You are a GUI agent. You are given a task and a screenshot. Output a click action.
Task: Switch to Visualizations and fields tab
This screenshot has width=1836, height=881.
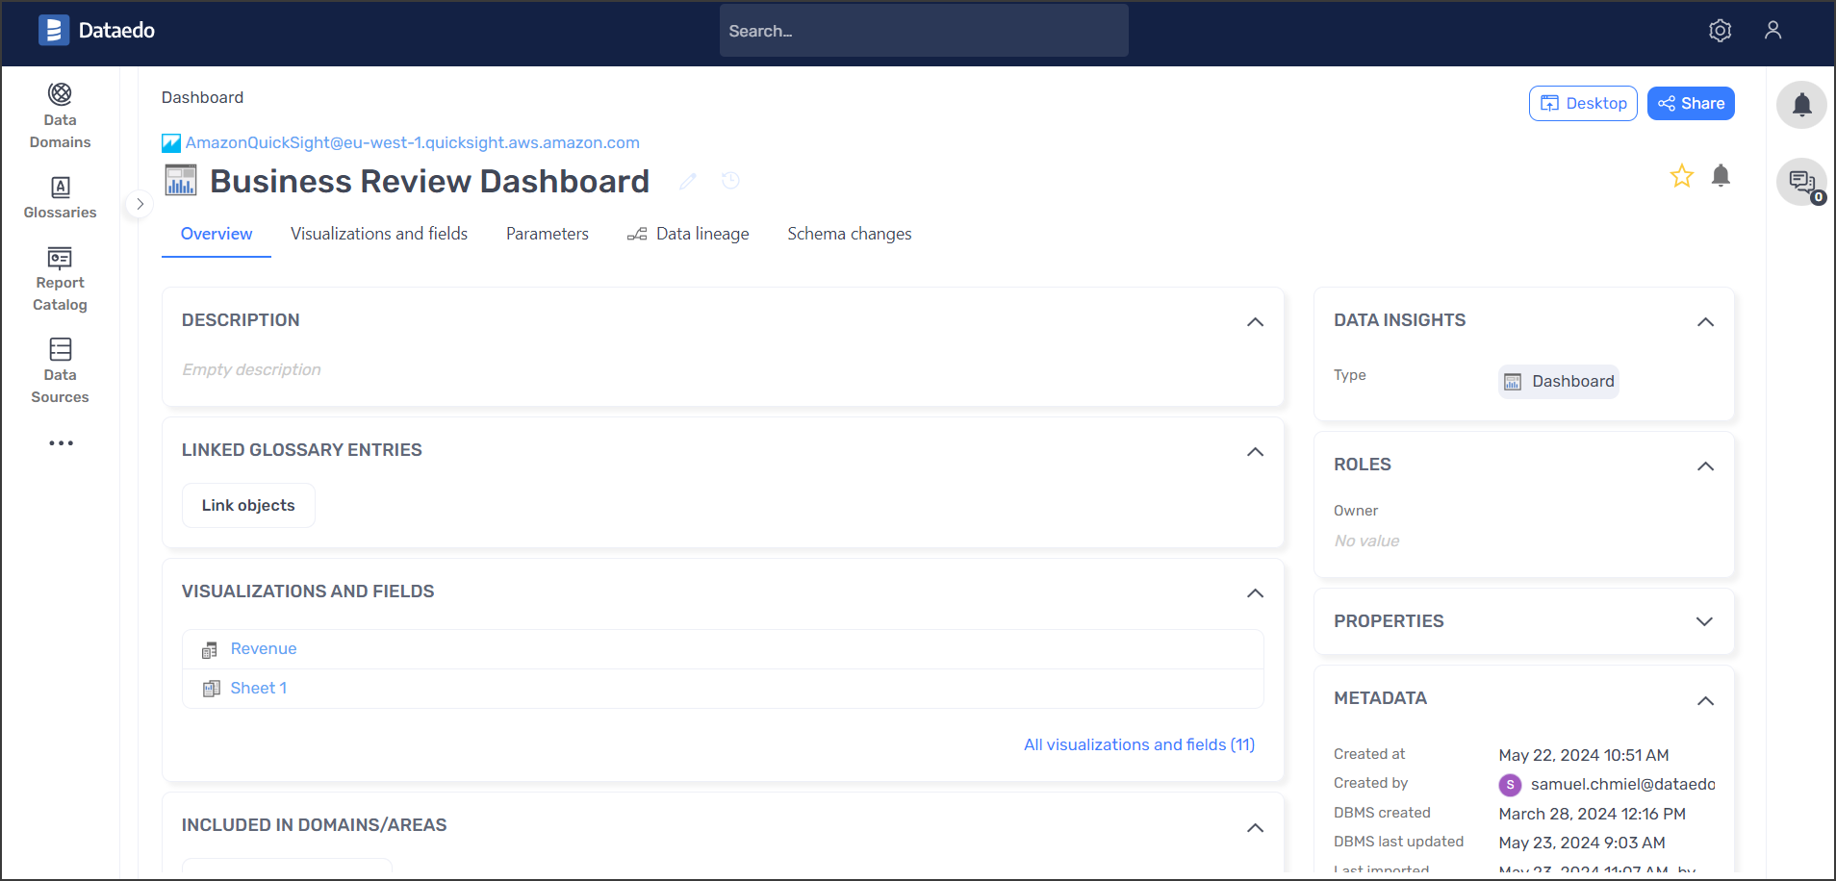pyautogui.click(x=379, y=234)
